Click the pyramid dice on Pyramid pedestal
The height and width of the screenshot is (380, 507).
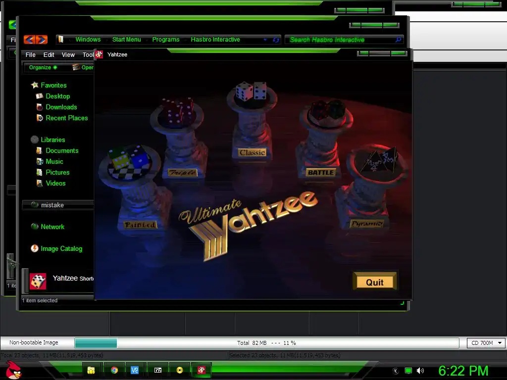click(x=379, y=161)
